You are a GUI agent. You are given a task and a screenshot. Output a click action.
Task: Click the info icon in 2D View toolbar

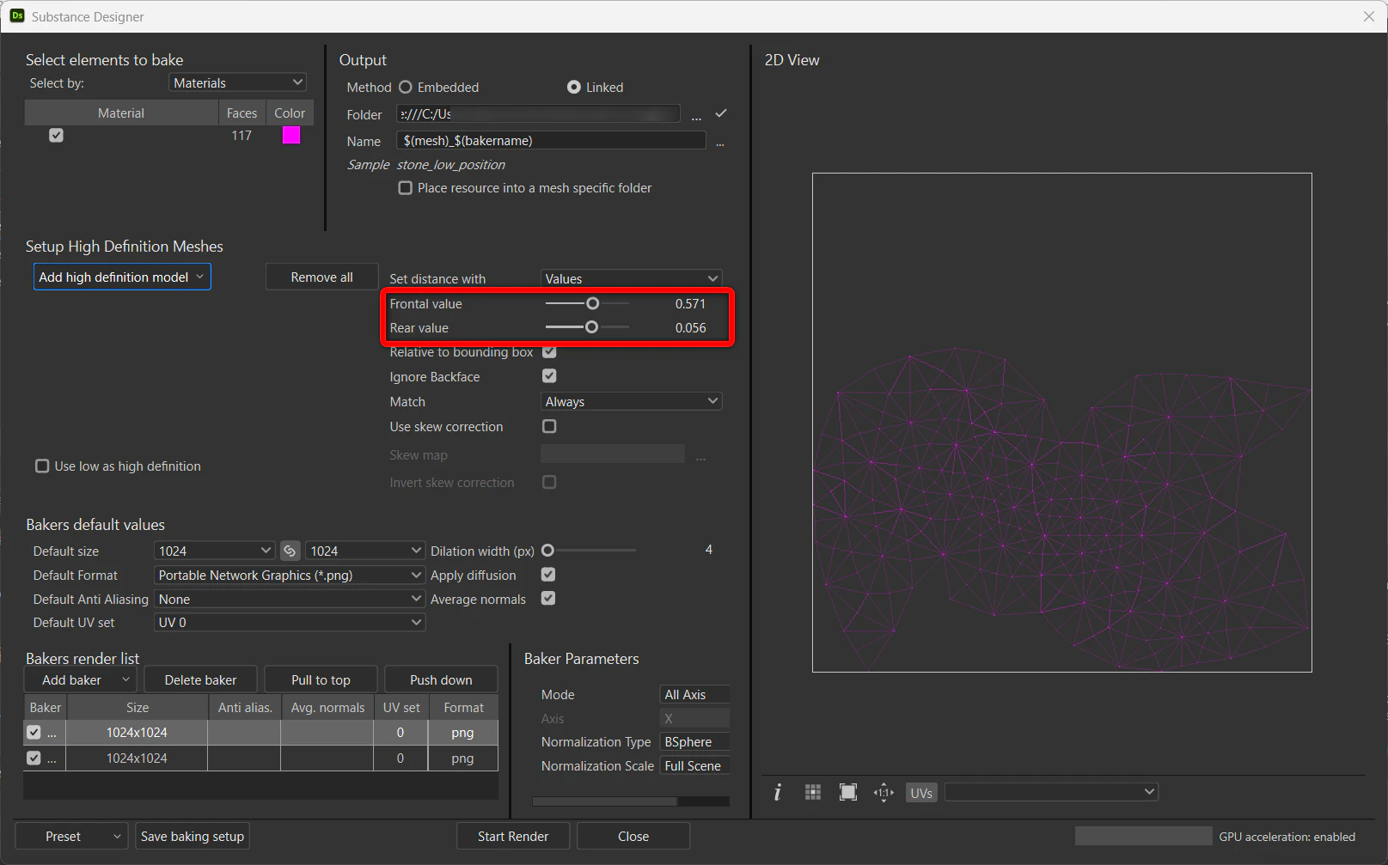[x=778, y=792]
